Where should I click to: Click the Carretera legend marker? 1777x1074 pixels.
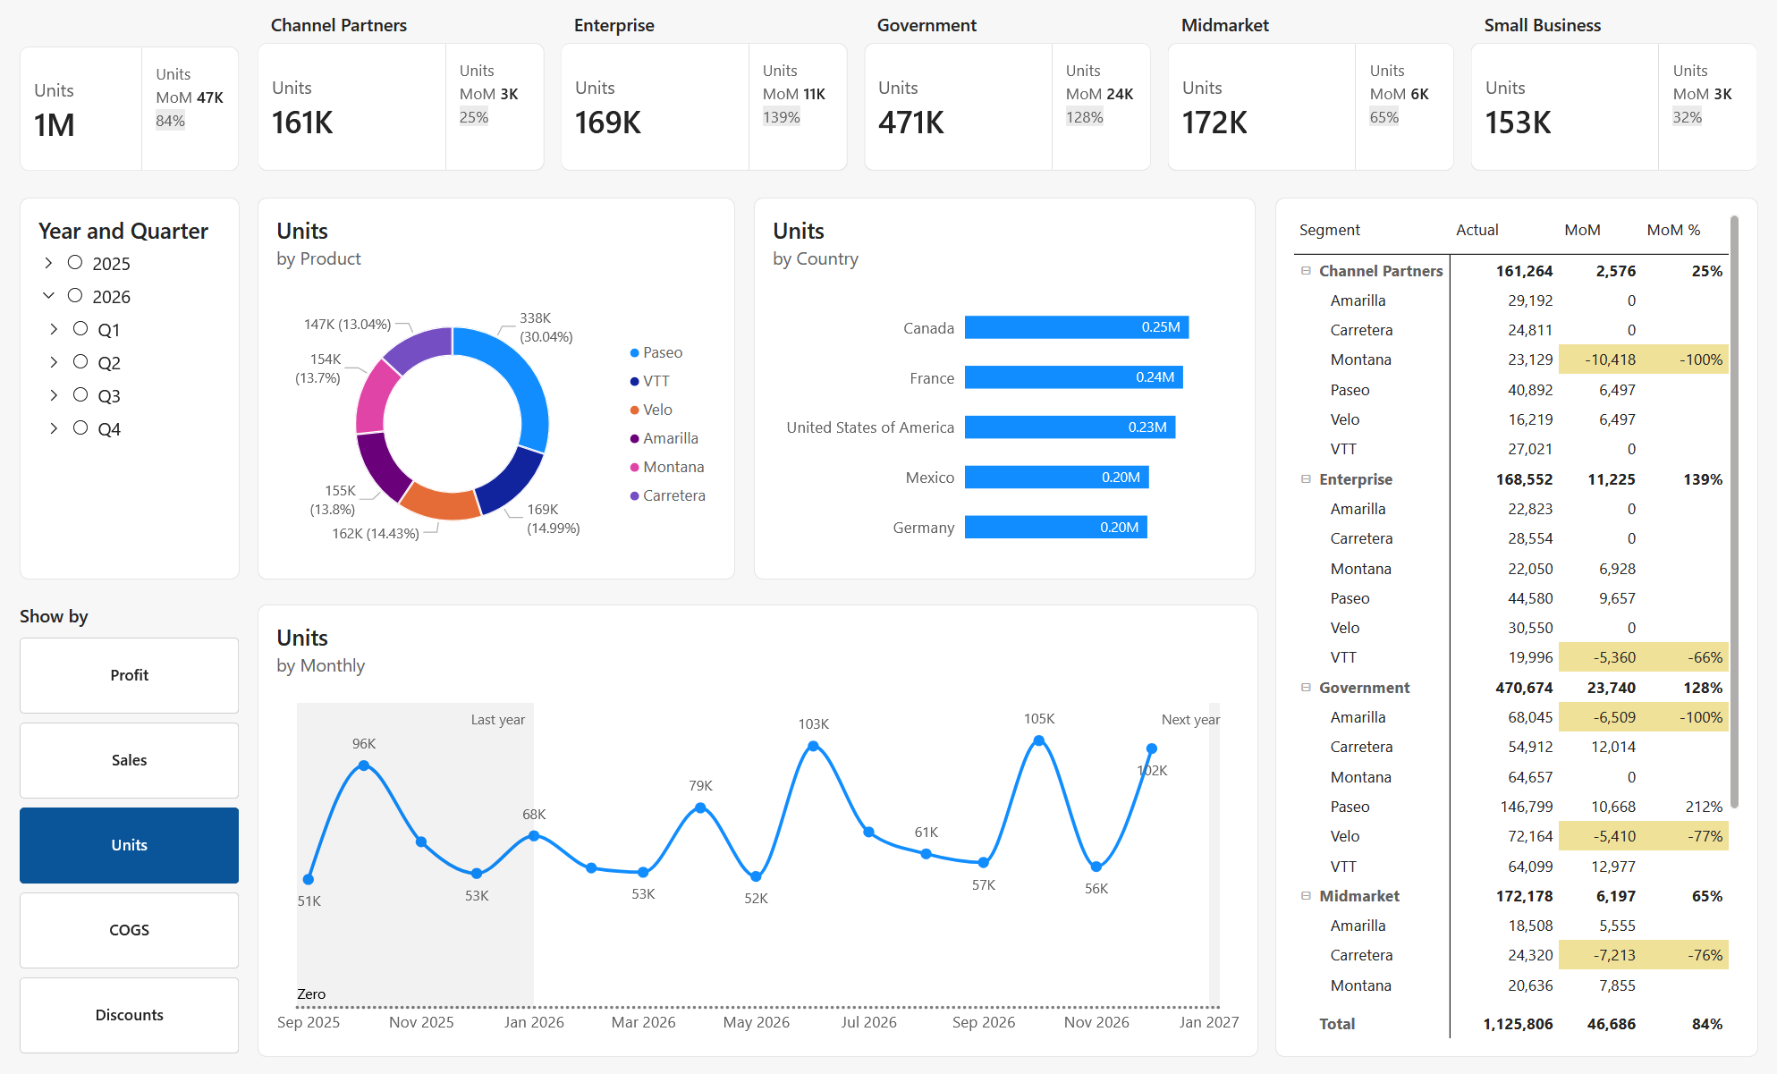click(634, 496)
